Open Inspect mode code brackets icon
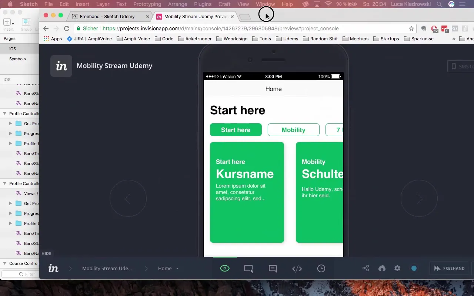 297,269
